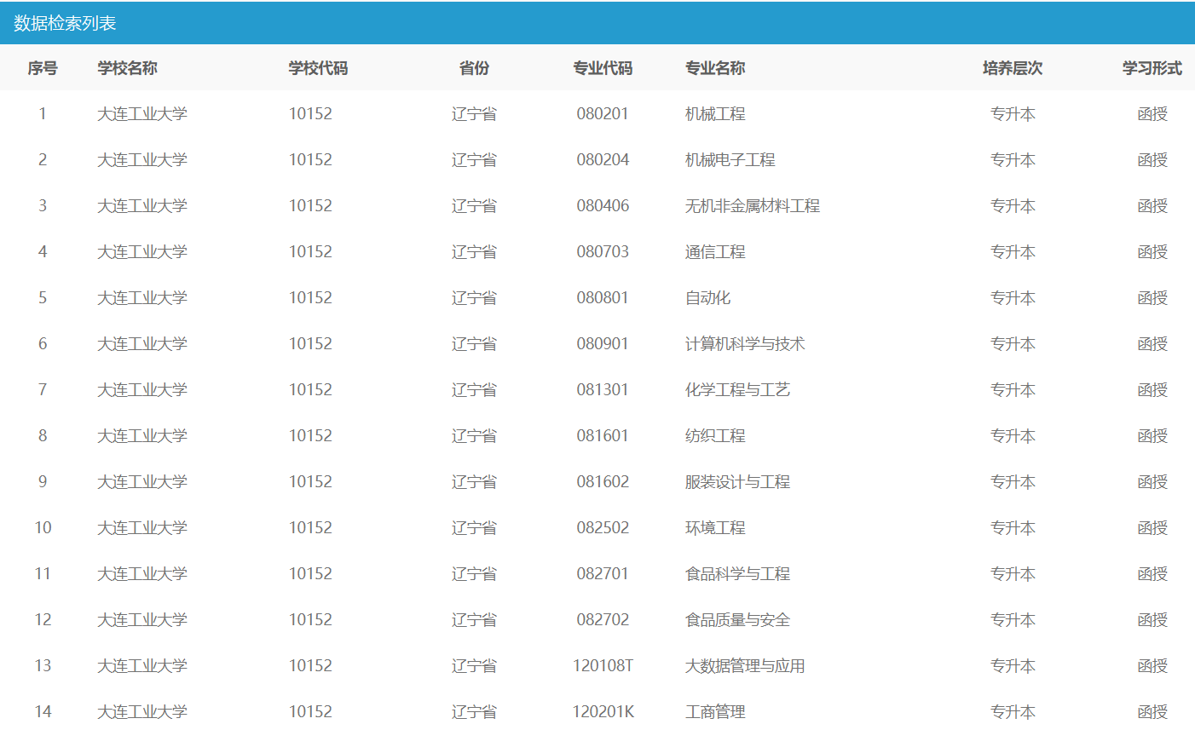Click 函授 in the 大数据管理与应用 row
Screen dimensions: 1195x730
pos(1152,666)
